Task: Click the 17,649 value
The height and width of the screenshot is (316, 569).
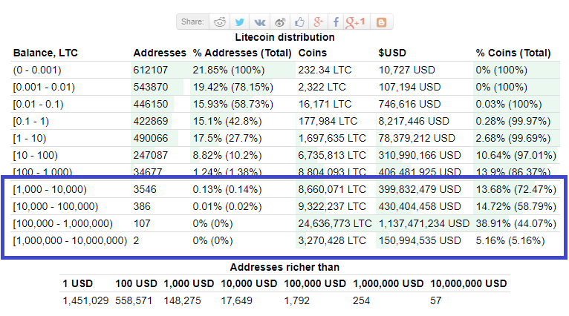Action: pyautogui.click(x=236, y=300)
